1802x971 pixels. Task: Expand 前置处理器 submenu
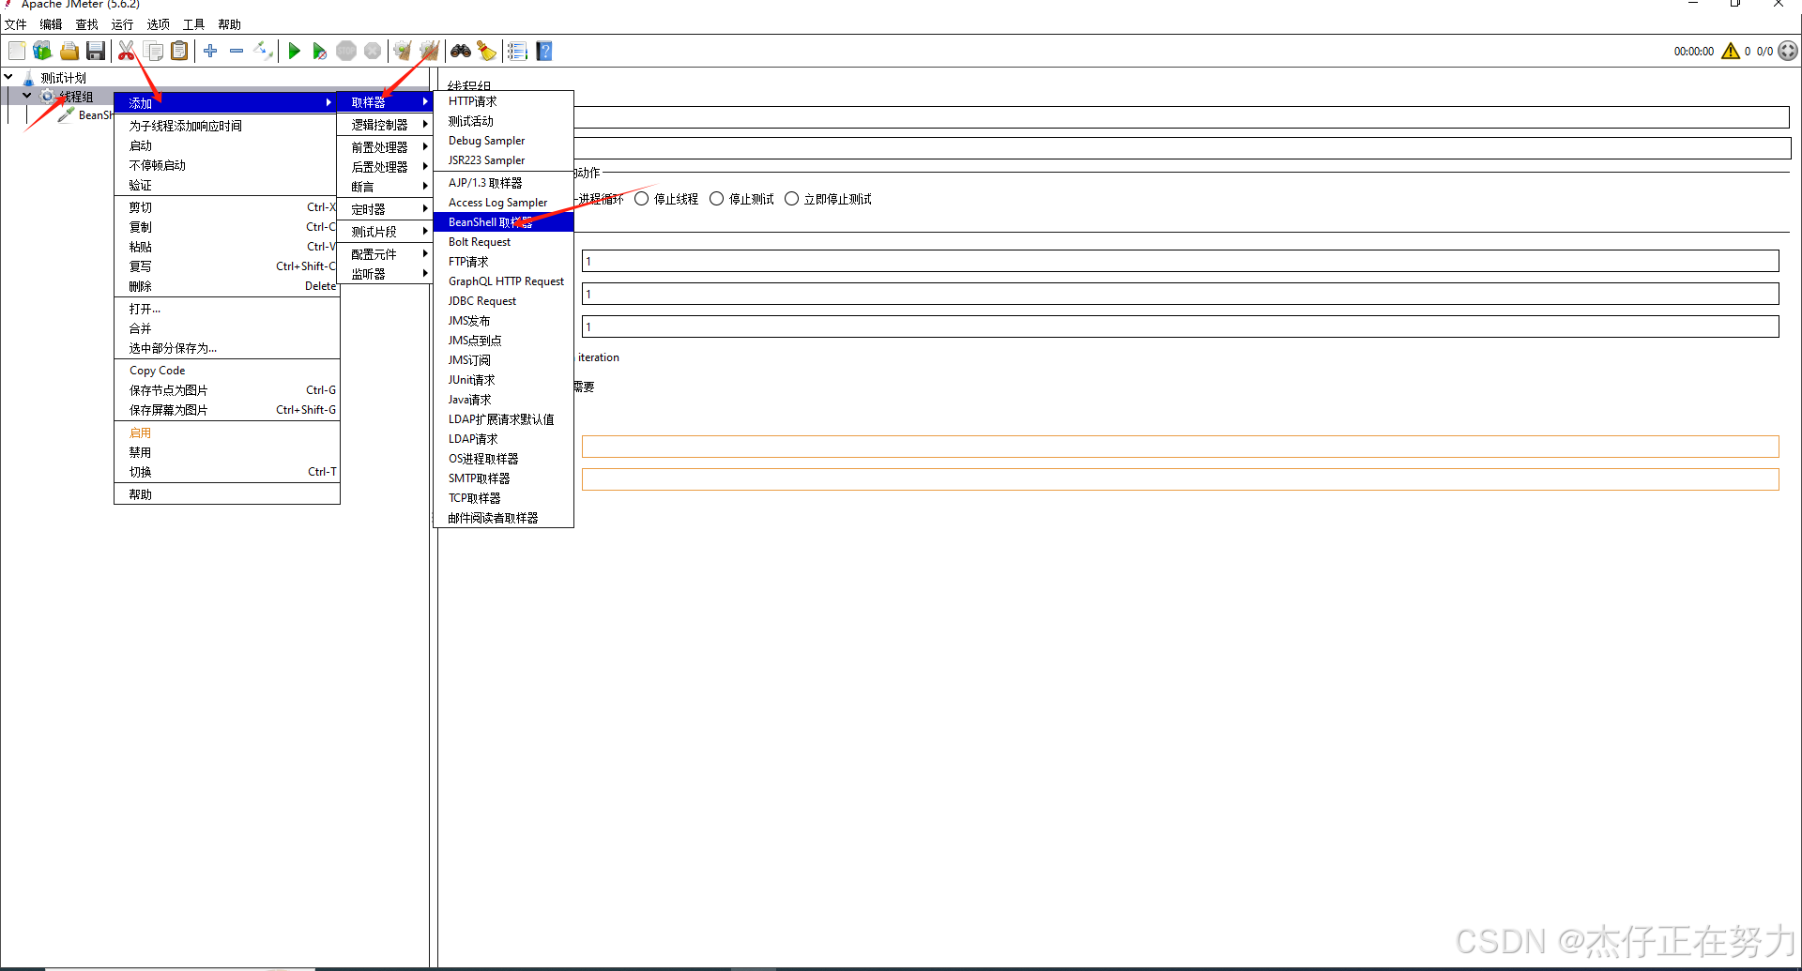386,146
